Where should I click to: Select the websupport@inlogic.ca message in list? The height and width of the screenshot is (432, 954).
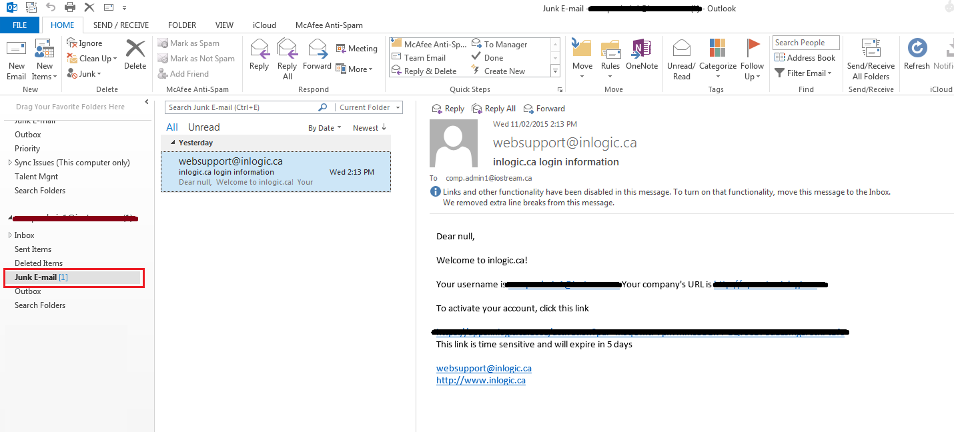click(x=276, y=172)
